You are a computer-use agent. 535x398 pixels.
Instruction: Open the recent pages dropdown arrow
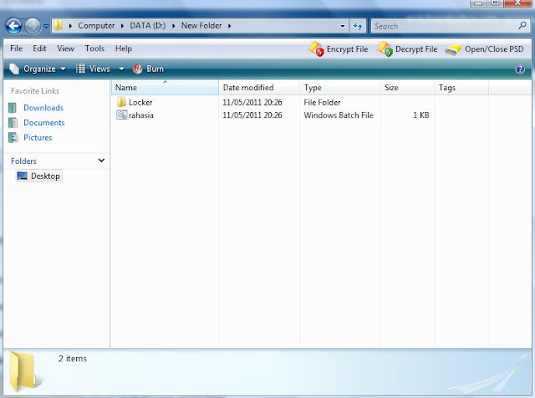point(46,26)
